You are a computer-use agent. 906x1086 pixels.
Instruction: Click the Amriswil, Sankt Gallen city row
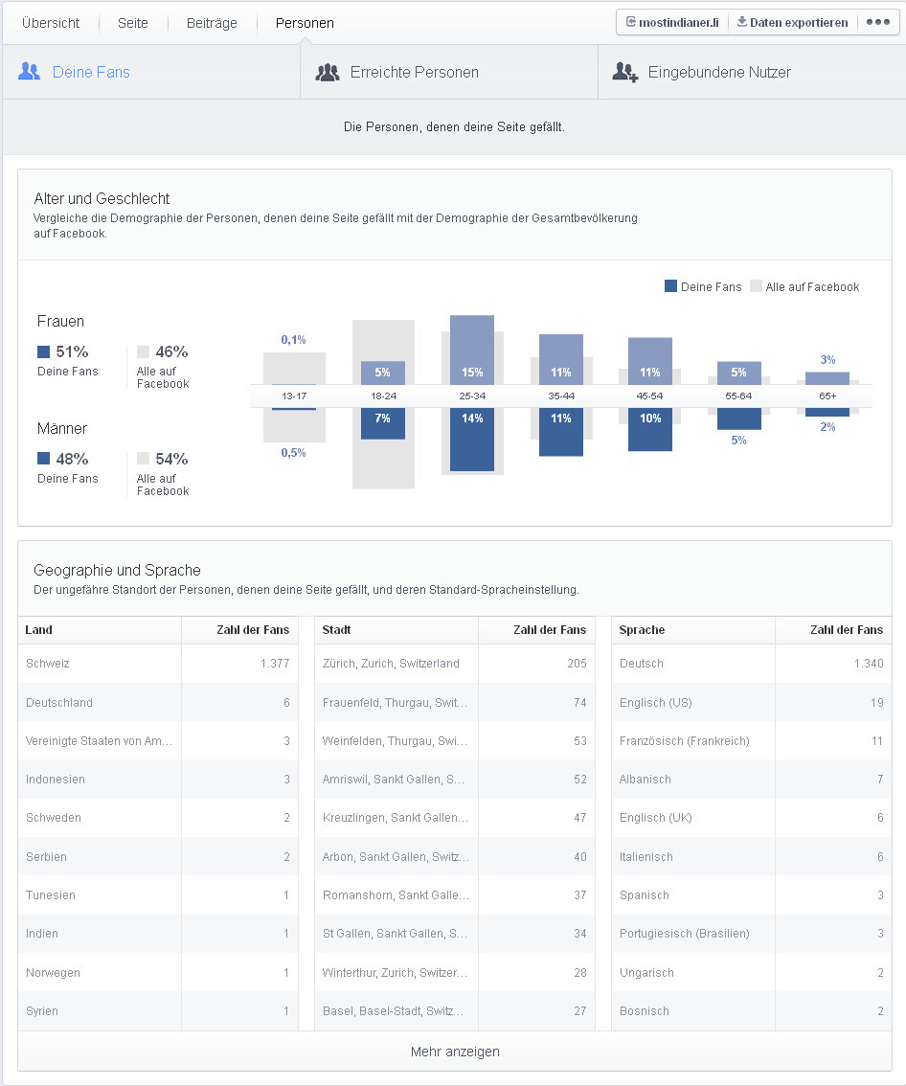[455, 780]
